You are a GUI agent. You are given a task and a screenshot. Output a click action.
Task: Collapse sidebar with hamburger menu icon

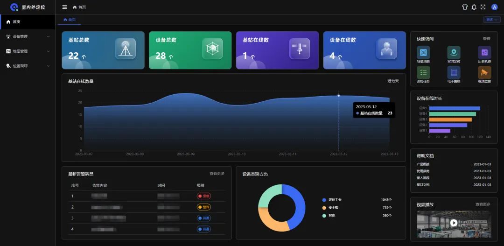coord(64,7)
